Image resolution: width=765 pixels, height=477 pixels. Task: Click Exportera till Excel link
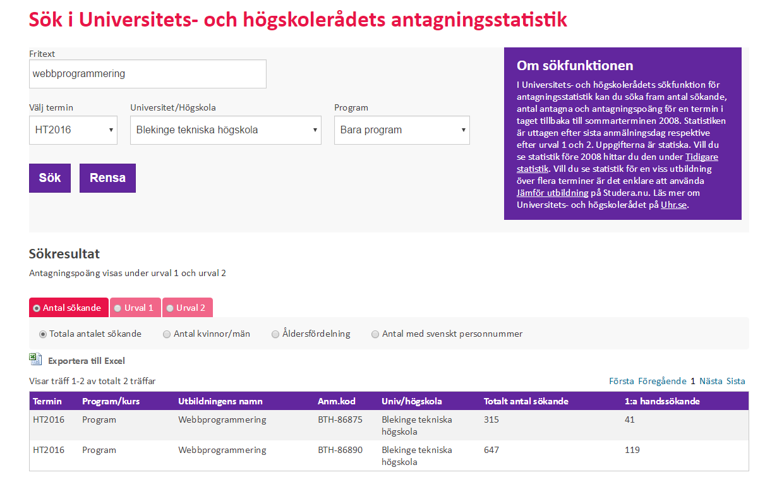coord(87,361)
